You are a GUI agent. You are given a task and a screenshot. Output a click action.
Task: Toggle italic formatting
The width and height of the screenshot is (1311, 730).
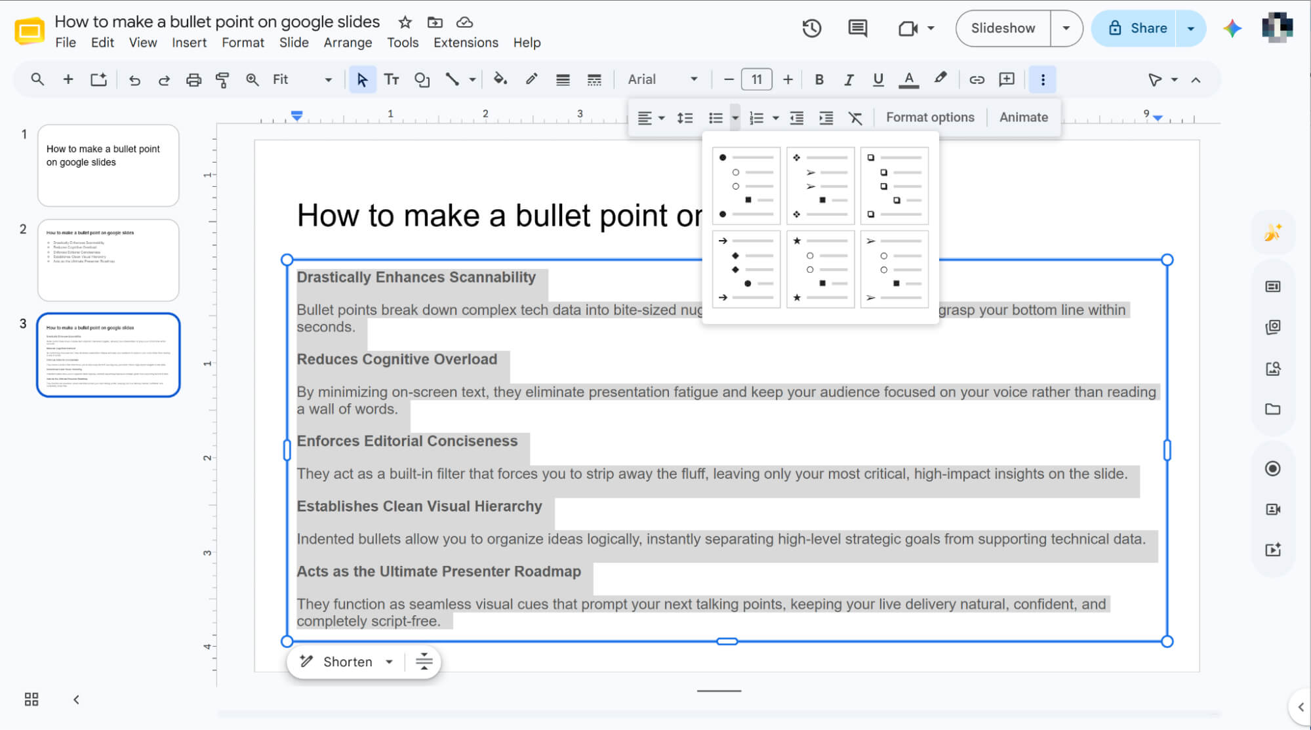point(849,80)
